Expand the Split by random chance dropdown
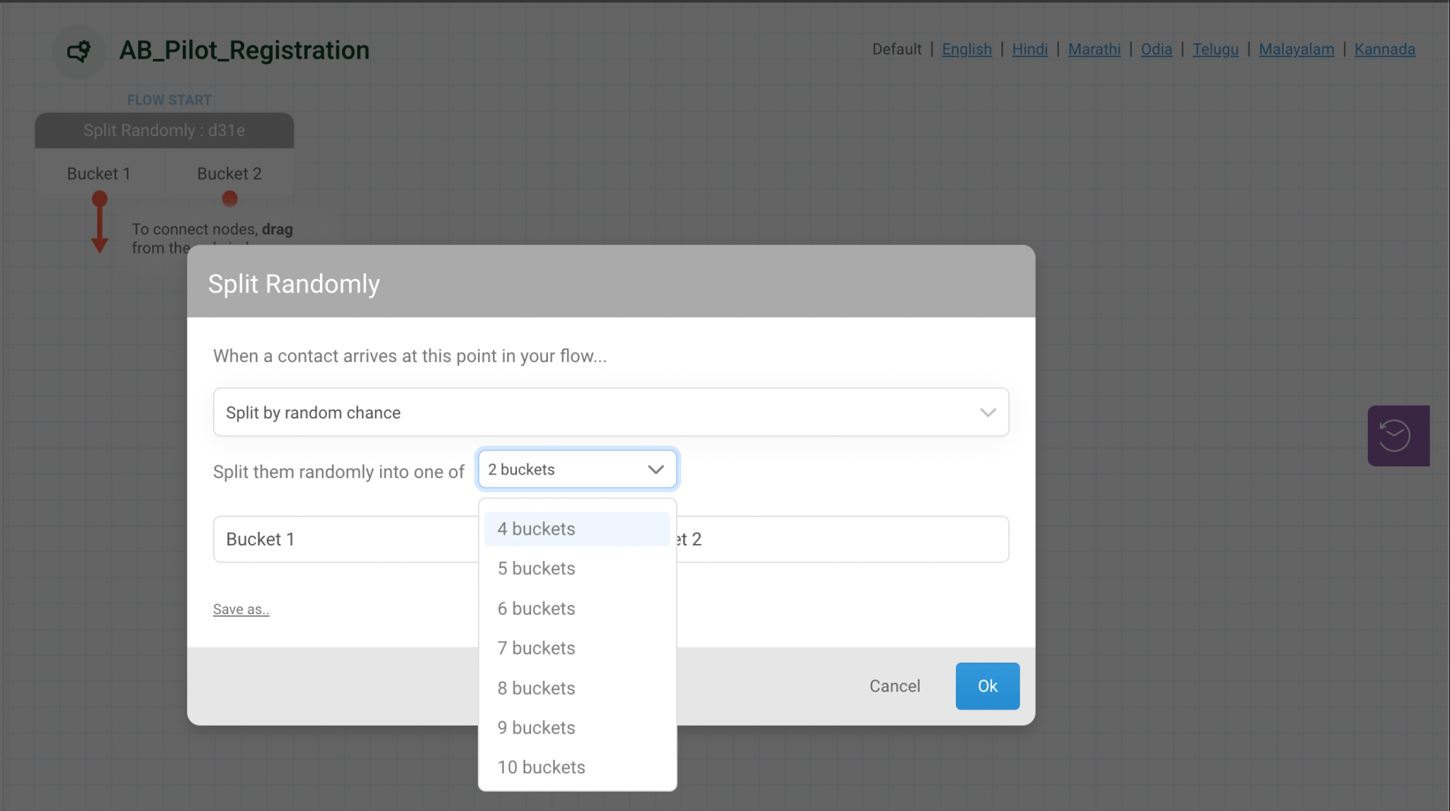This screenshot has width=1450, height=811. (x=610, y=412)
